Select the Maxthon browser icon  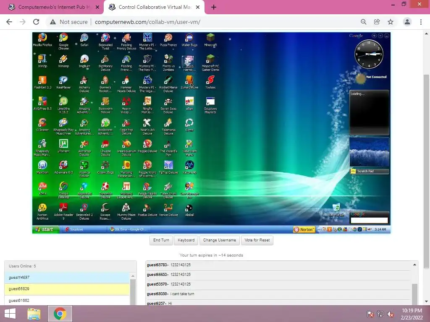pos(42,167)
